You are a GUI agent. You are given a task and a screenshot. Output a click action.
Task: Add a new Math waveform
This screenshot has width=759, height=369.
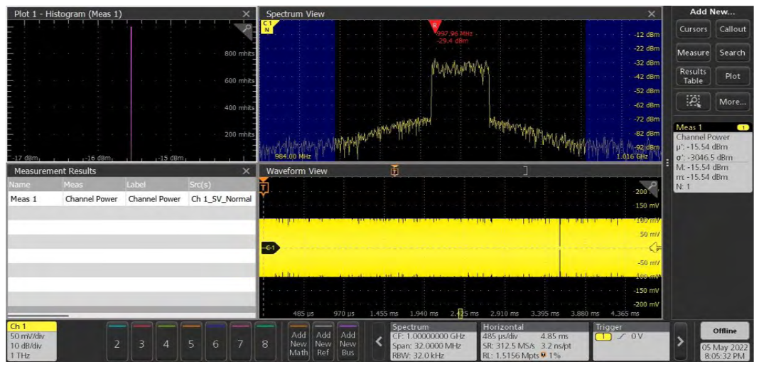298,340
